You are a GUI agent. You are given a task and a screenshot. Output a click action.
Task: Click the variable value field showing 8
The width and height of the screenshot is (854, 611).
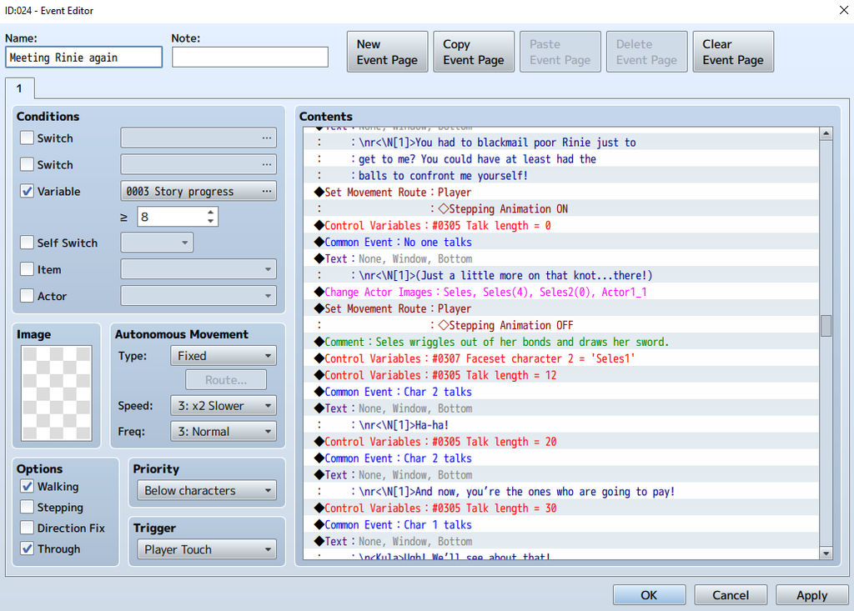[172, 217]
